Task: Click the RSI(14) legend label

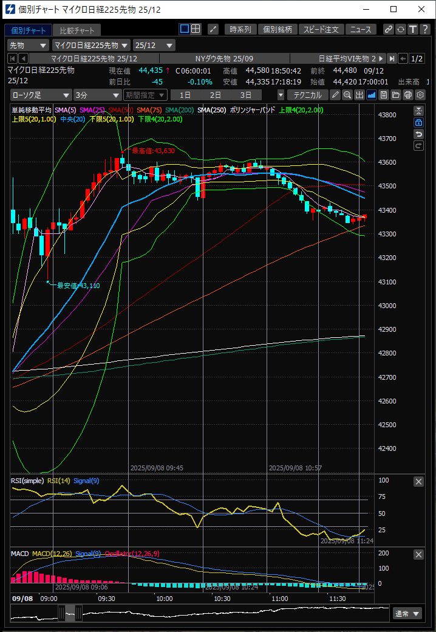Action: [59, 481]
